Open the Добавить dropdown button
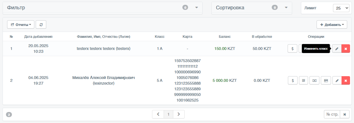 point(332,25)
